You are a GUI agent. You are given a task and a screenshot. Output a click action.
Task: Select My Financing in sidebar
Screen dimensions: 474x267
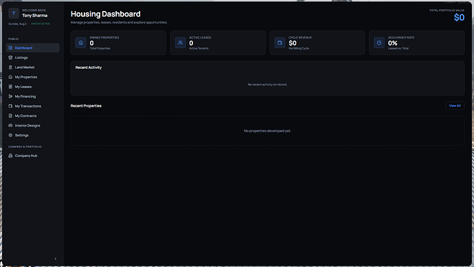(x=33, y=96)
